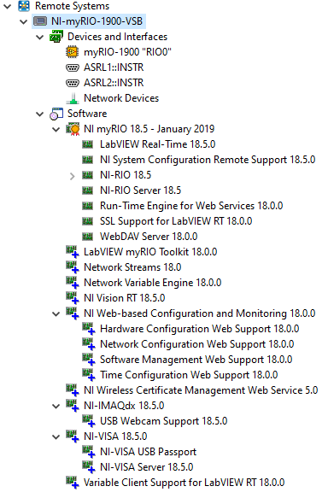This screenshot has width=328, height=492.
Task: Select SSL Support for LabVIEW RT 18.0.0
Action: [x=176, y=221]
